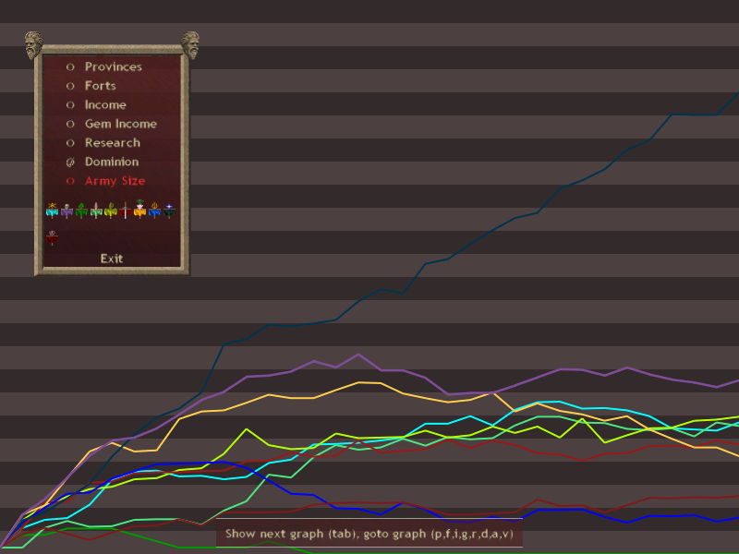Image resolution: width=739 pixels, height=554 pixels.
Task: Click the dark green flag with tree top
Action: tap(81, 211)
